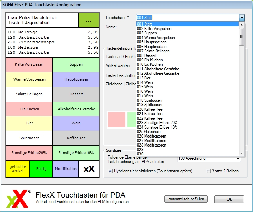
Task: Select '018 Spirituosen' entry
Action: click(x=187, y=100)
